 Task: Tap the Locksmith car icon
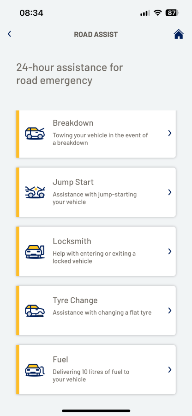point(35,251)
